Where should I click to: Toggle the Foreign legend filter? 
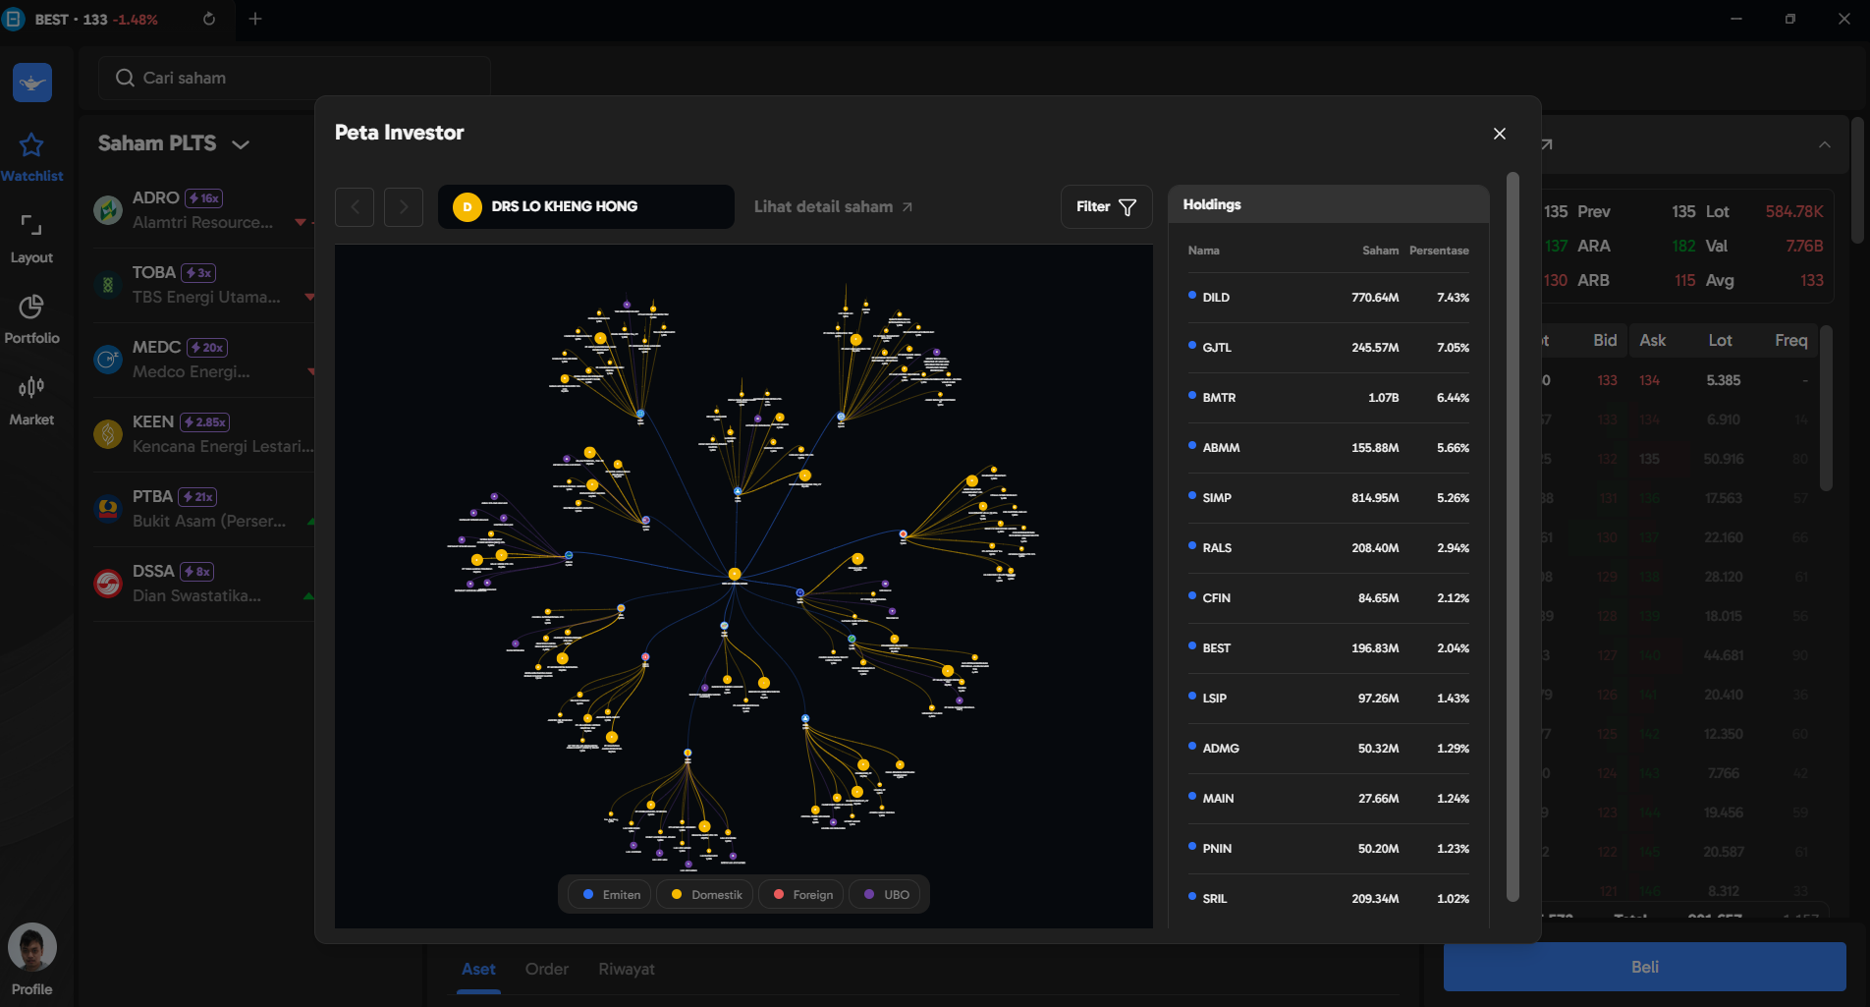coord(801,895)
